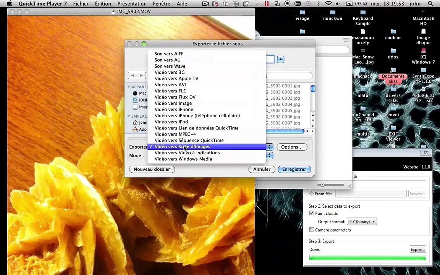This screenshot has width=440, height=275.
Task: Open the ddos folder on desktop
Action: [393, 51]
